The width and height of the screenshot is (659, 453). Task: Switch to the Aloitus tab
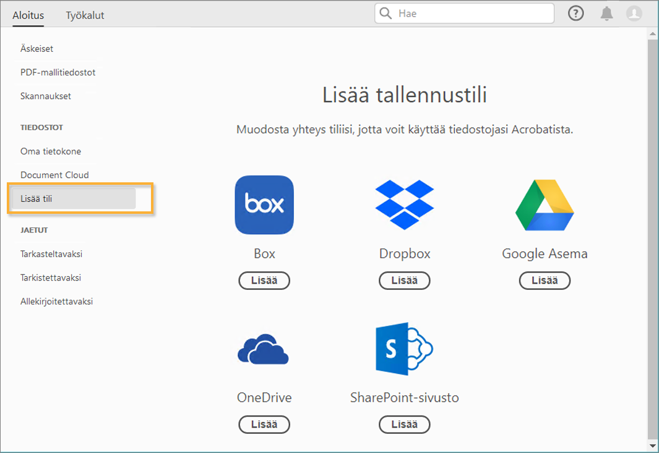click(28, 15)
